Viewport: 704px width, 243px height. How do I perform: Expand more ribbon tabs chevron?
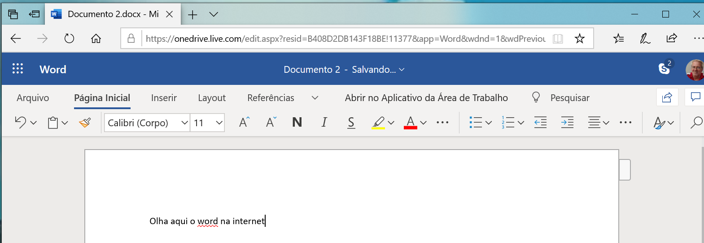pos(315,98)
